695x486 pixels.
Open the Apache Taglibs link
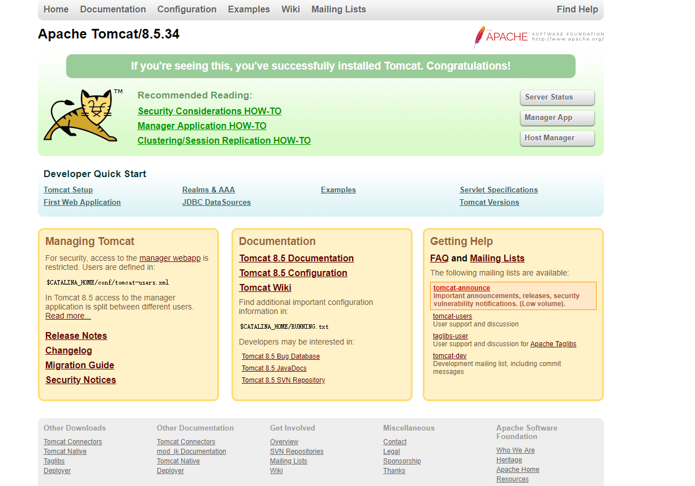click(x=553, y=344)
